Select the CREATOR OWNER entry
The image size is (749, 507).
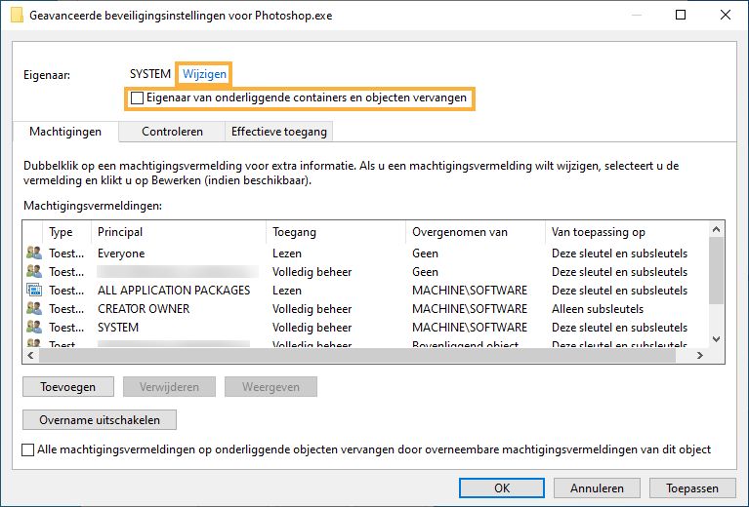point(144,309)
